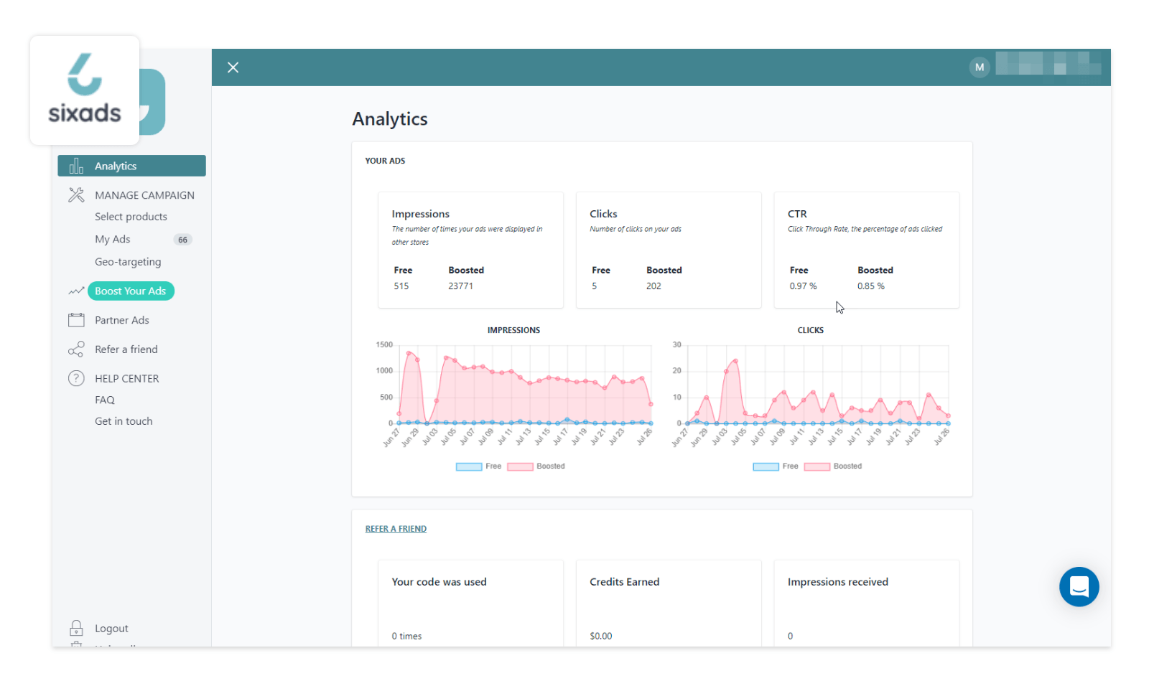1149x686 pixels.
Task: Toggle Free series in Impressions chart legend
Action: click(479, 466)
